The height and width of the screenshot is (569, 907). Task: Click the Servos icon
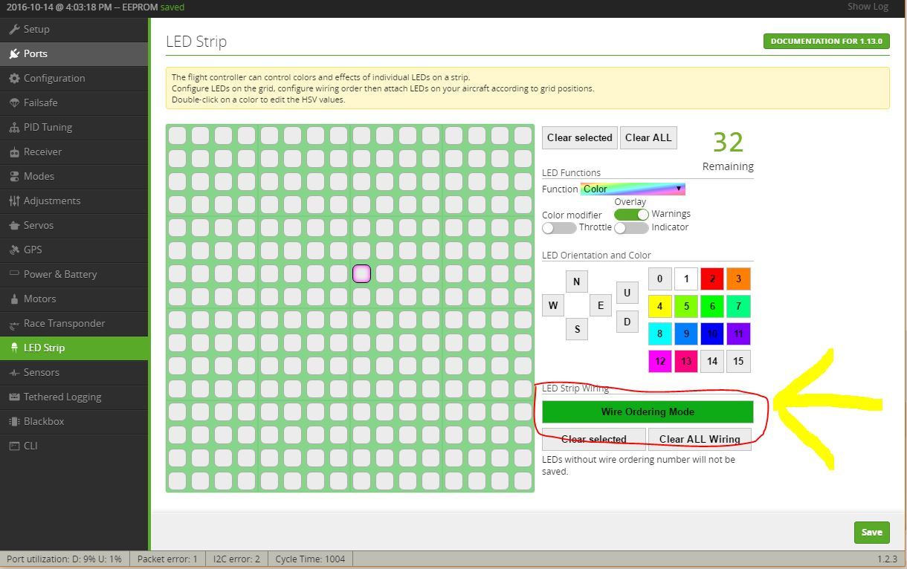14,225
